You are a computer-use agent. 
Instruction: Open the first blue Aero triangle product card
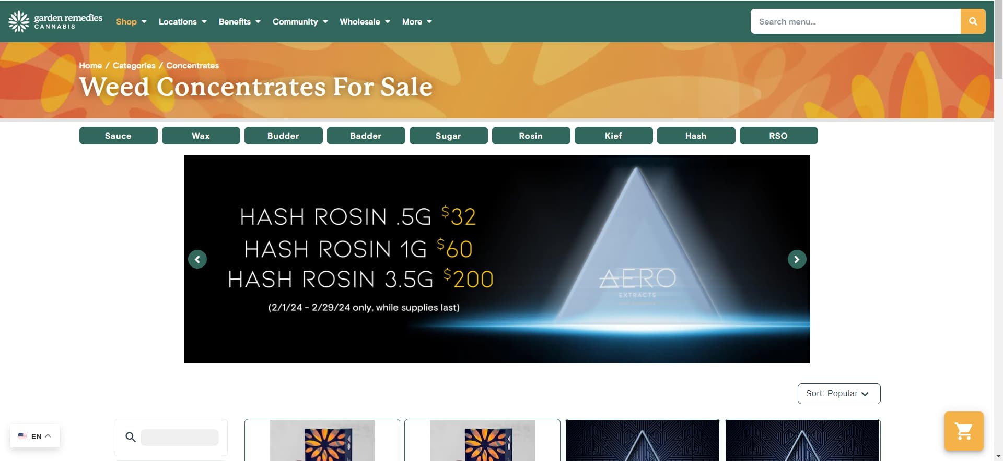pos(643,440)
